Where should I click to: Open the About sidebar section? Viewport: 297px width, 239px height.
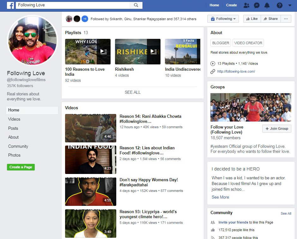[x=13, y=137]
